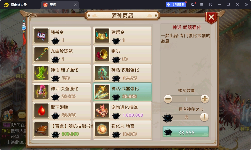
Task: Choose the 神话·头盔强化 helmet icon
Action: coord(41,92)
